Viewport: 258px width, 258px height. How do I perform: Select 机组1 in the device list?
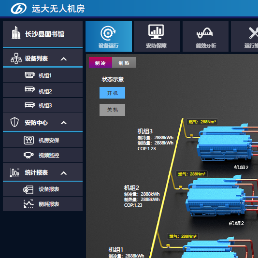point(43,75)
